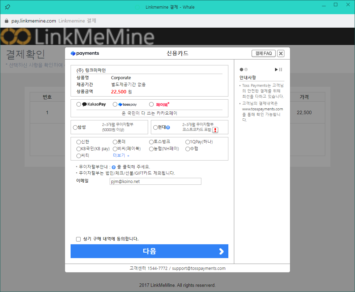Viewport: 355px width, 292px height.
Task: Choose 신한 card radio button
Action: click(79, 142)
